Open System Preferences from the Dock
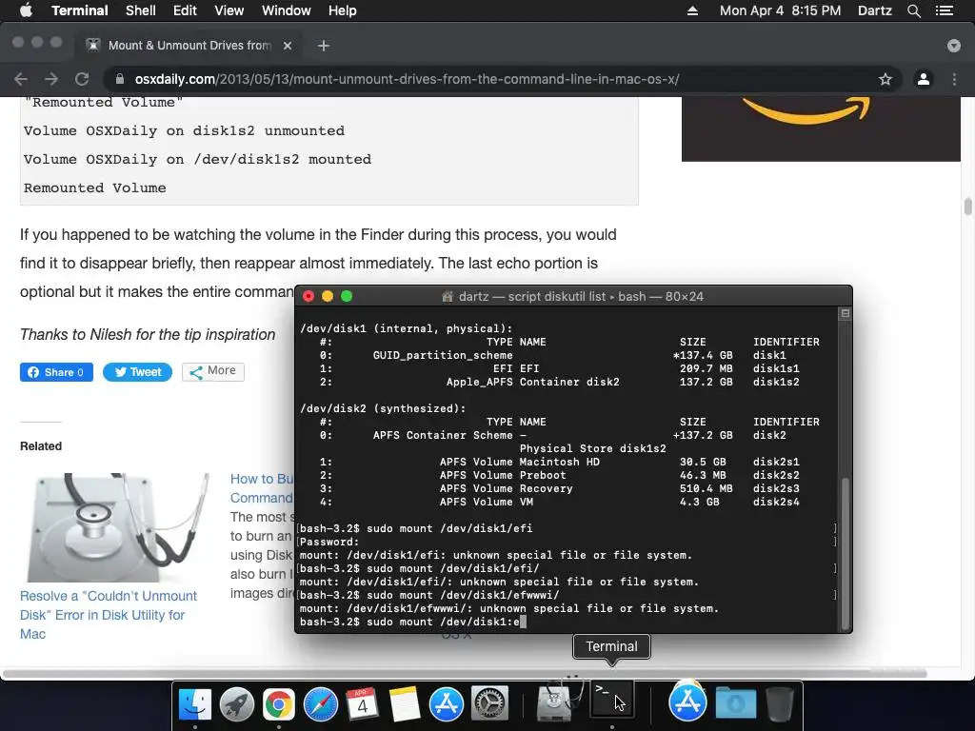This screenshot has height=731, width=975. coord(489,703)
